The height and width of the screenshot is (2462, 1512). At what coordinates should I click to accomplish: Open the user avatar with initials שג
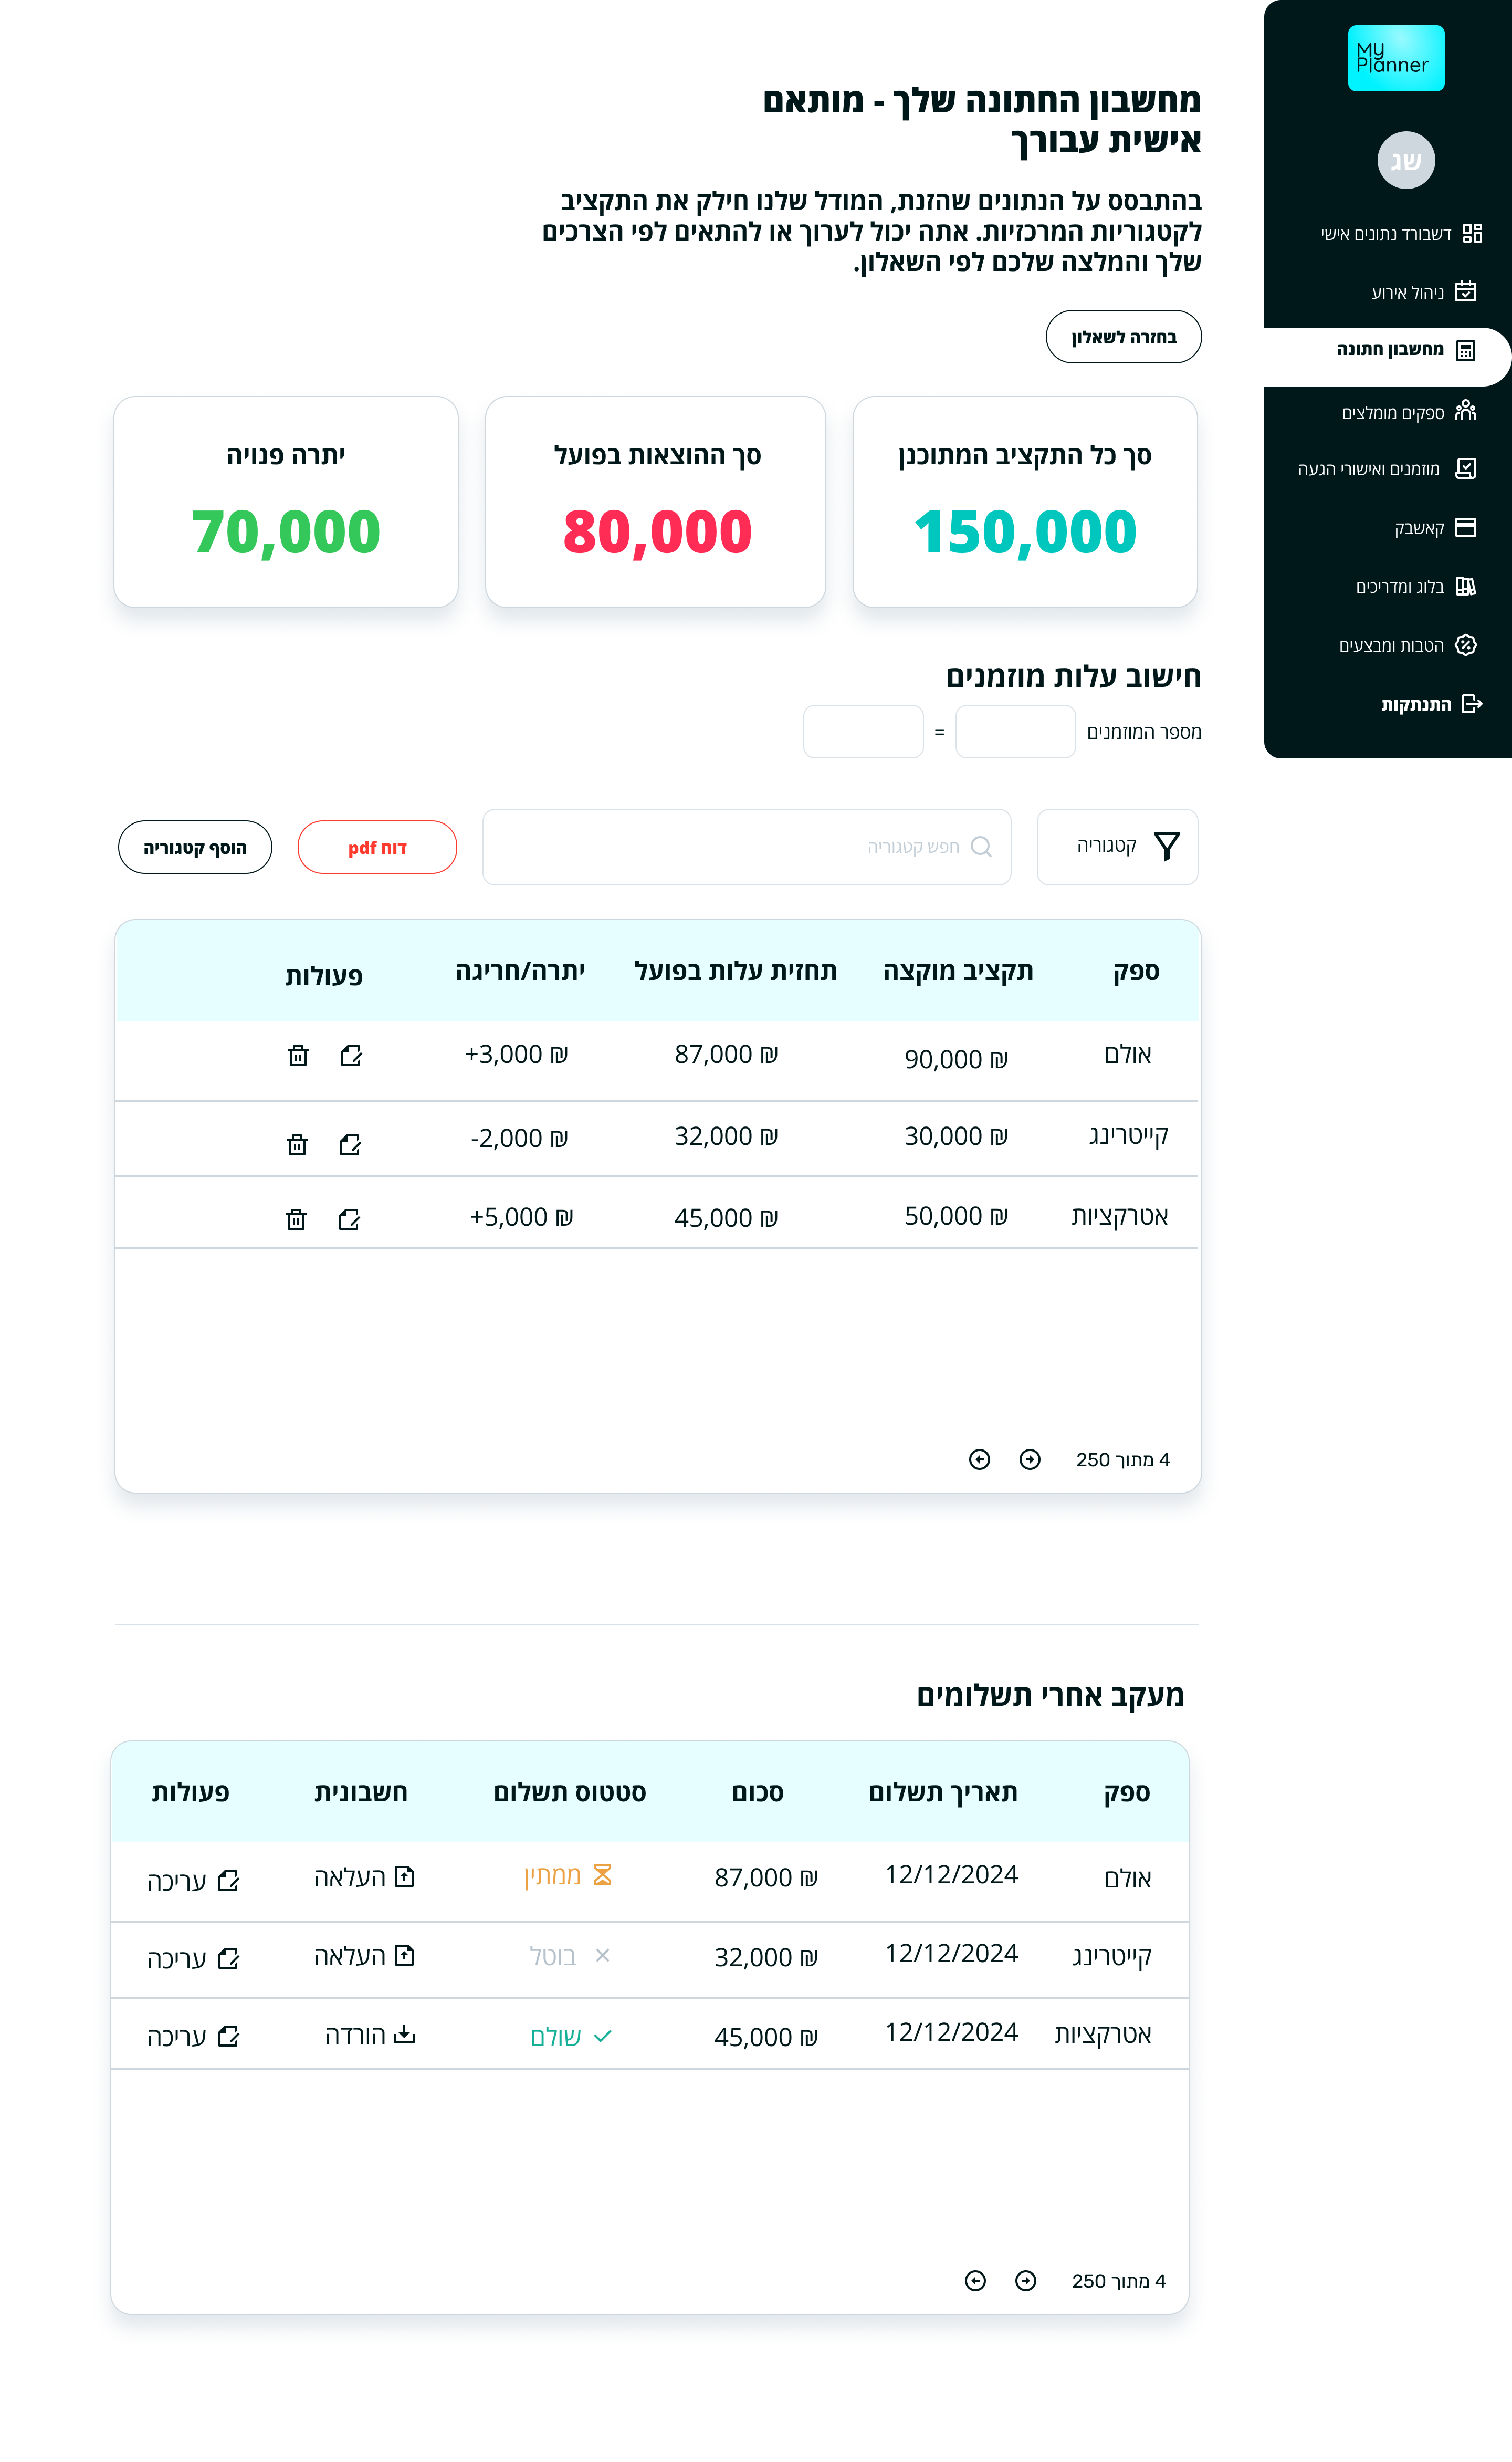[x=1406, y=160]
